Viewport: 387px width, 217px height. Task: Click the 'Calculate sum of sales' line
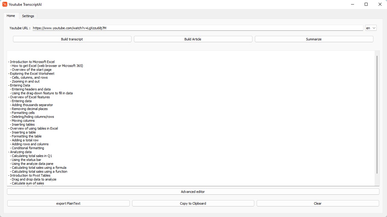click(x=28, y=183)
